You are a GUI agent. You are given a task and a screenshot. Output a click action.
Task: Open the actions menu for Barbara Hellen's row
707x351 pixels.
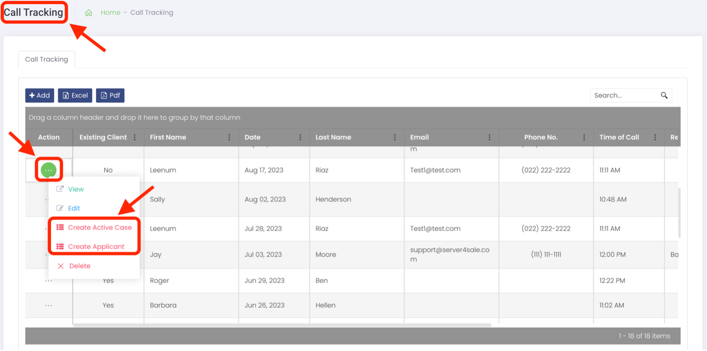point(48,306)
